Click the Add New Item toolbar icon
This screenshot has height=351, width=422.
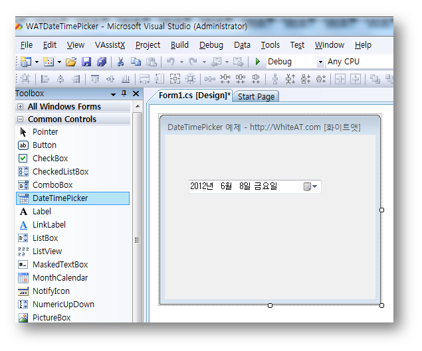pyautogui.click(x=49, y=62)
